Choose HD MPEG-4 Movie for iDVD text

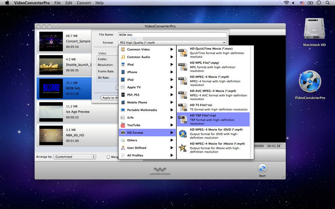(x=216, y=130)
